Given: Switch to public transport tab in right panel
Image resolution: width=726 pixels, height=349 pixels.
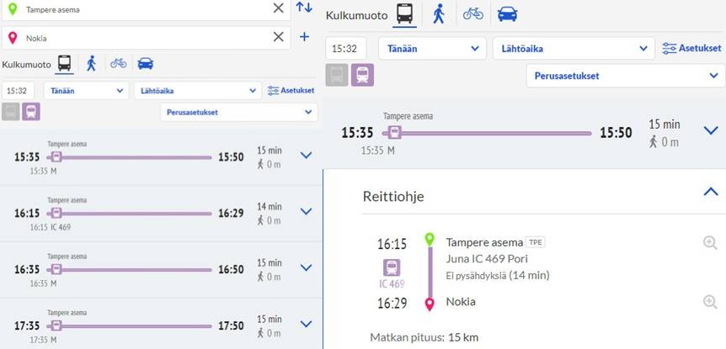Looking at the screenshot, I should tap(404, 13).
